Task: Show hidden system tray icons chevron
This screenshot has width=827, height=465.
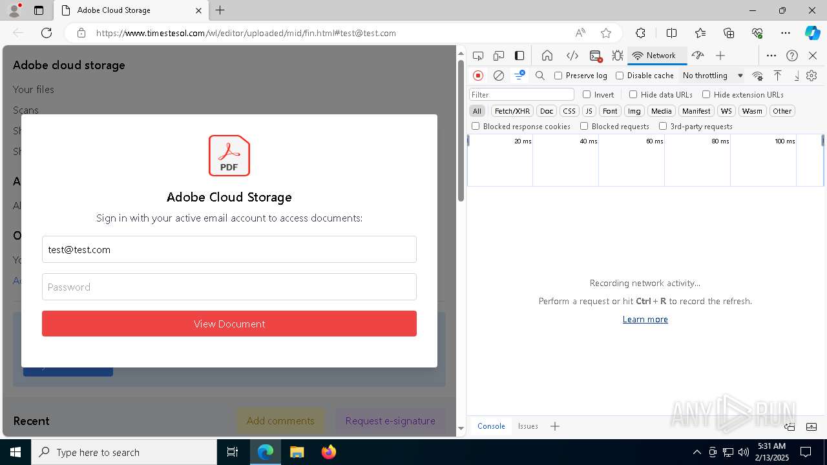Action: point(696,452)
